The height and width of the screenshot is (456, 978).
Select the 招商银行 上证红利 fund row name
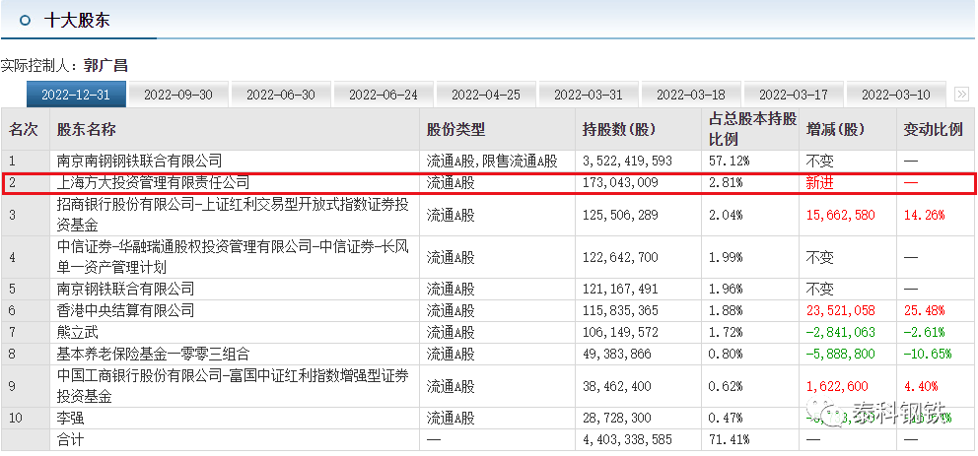[x=234, y=215]
